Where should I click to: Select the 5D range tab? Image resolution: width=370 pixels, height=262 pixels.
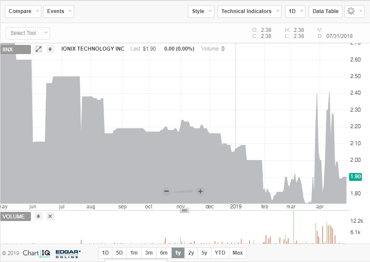coord(119,253)
